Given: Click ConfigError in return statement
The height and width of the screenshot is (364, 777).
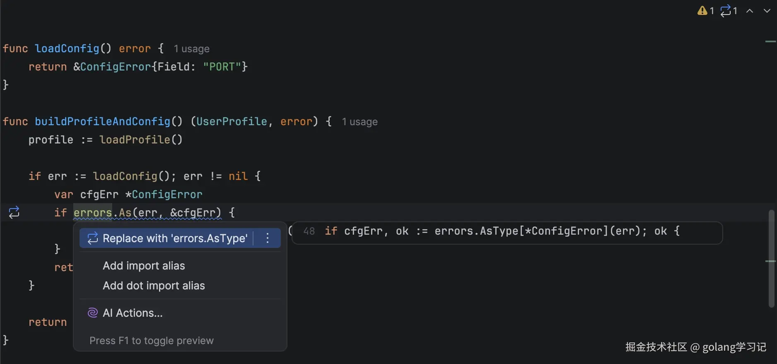Looking at the screenshot, I should point(116,67).
